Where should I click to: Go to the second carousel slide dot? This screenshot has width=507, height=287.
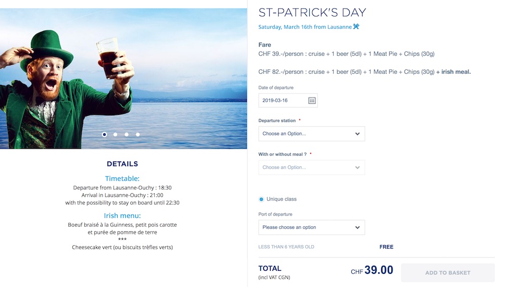coord(116,135)
